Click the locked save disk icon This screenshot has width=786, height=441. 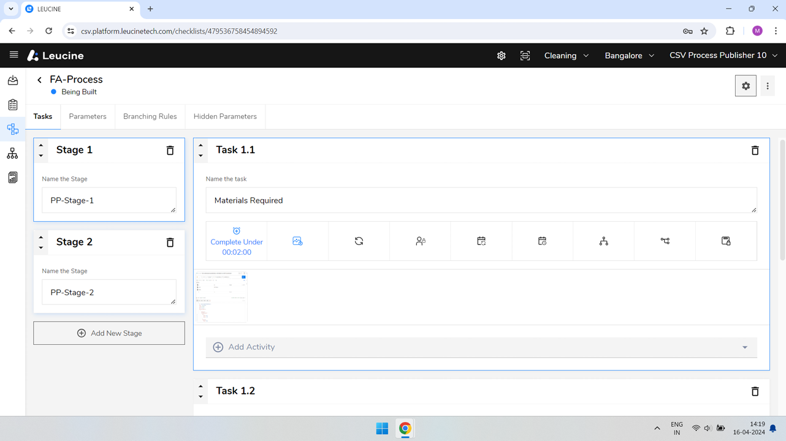tap(726, 241)
